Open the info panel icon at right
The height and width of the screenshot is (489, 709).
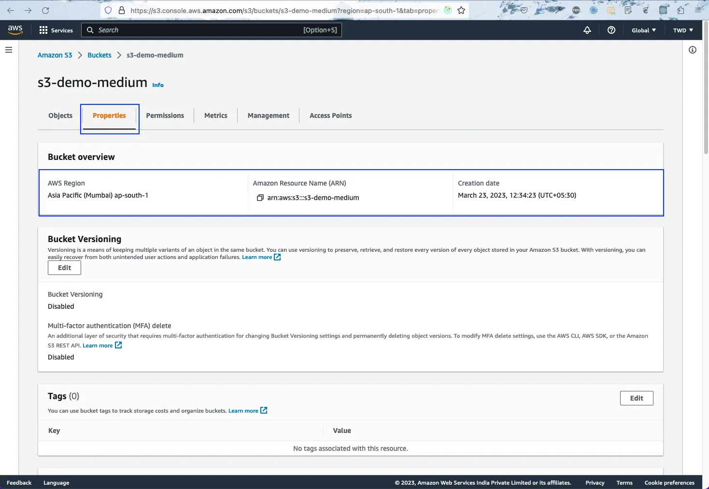pos(693,50)
